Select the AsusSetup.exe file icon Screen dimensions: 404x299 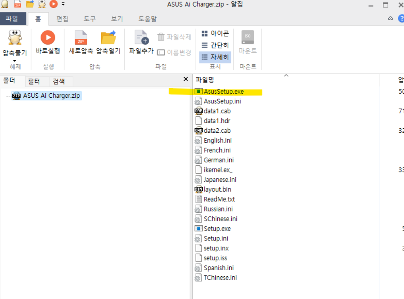coord(198,91)
